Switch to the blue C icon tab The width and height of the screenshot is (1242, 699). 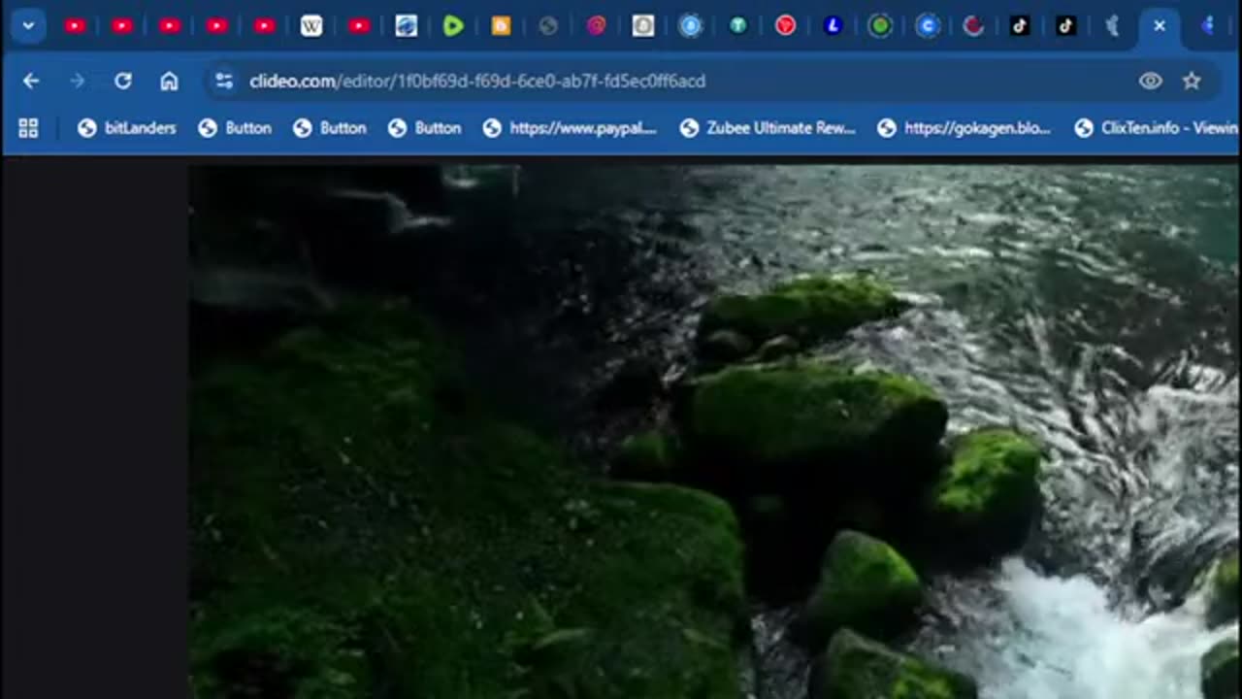tap(928, 26)
